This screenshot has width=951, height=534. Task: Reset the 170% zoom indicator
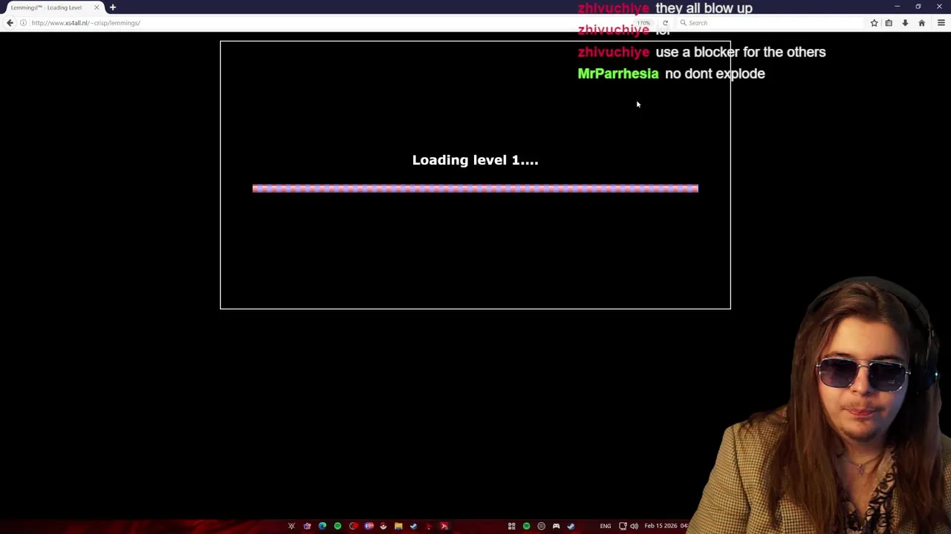(x=643, y=23)
